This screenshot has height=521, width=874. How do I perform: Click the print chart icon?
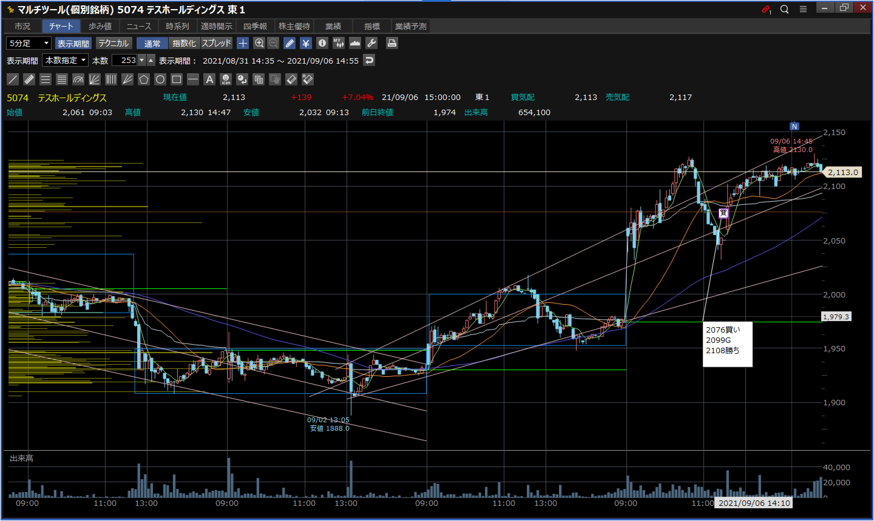point(391,43)
